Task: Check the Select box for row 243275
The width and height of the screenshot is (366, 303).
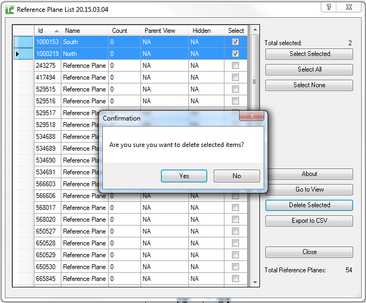Action: click(235, 66)
